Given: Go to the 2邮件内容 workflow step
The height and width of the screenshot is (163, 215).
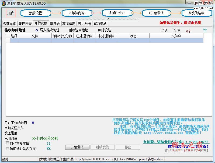Looking at the screenshot, I should (x=77, y=13).
